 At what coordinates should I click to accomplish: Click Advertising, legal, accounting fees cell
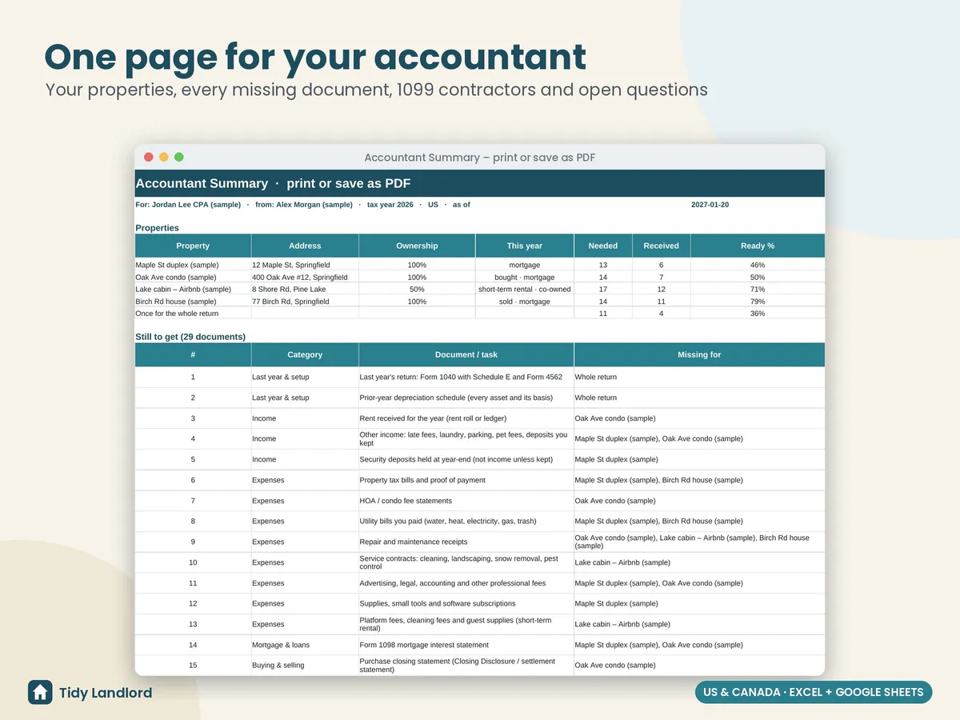[x=466, y=583]
